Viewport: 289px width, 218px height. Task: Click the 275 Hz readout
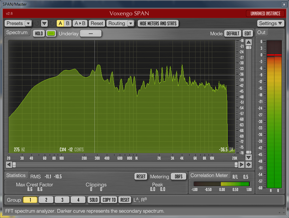[x=19, y=150]
